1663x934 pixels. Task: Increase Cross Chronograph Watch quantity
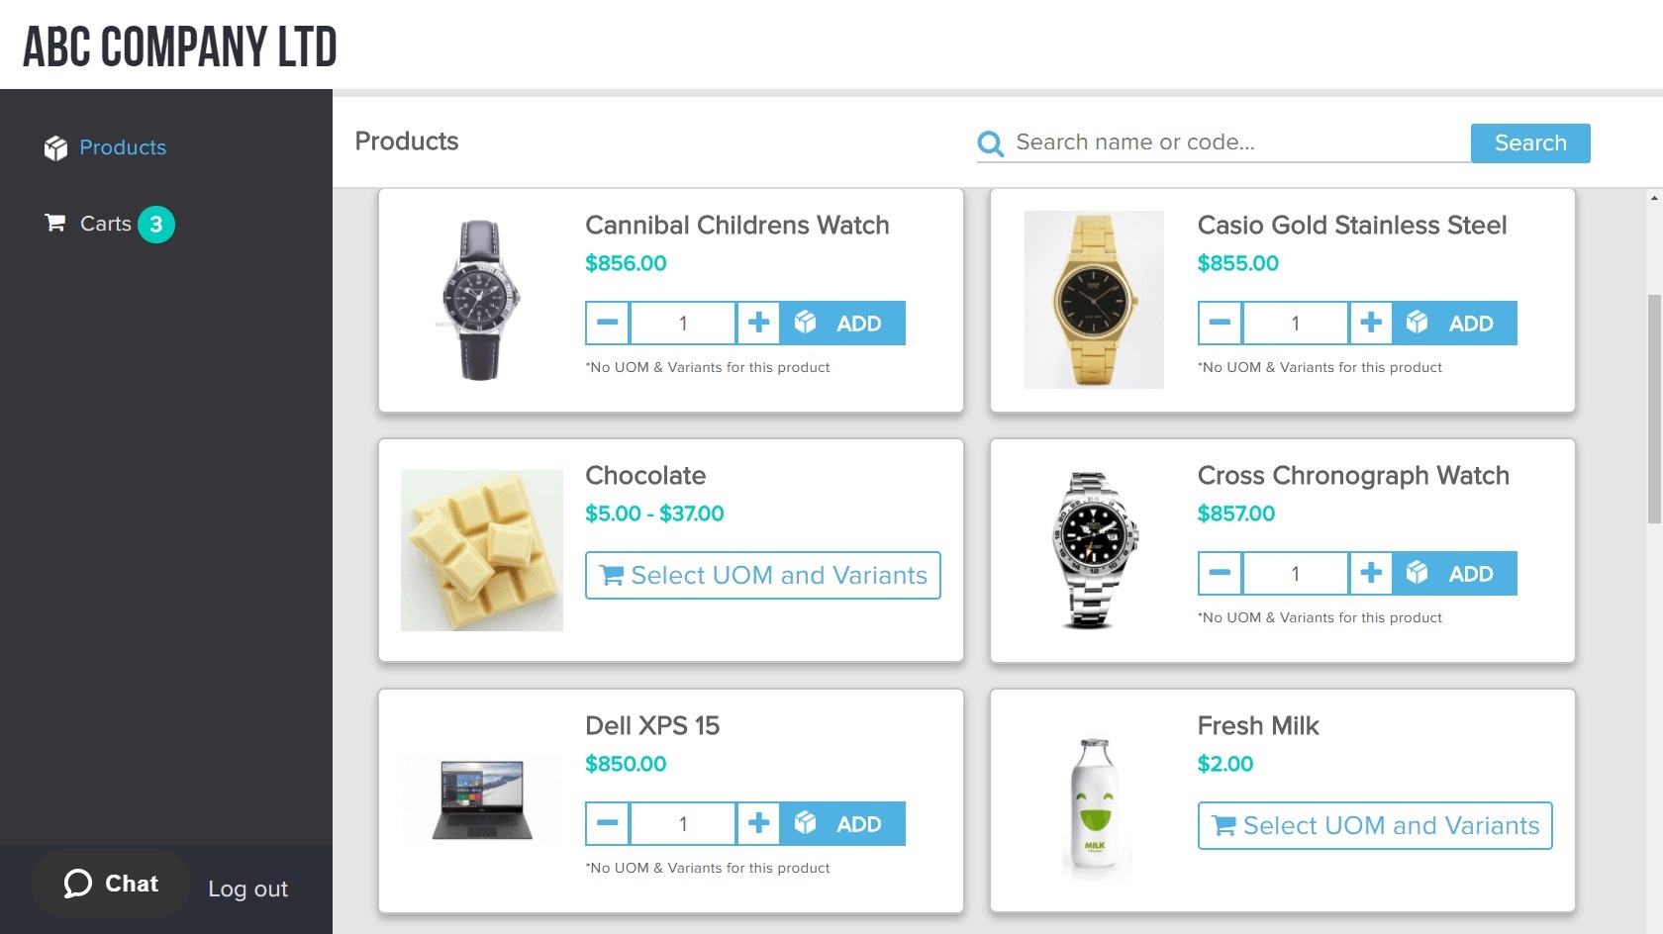click(x=1370, y=573)
